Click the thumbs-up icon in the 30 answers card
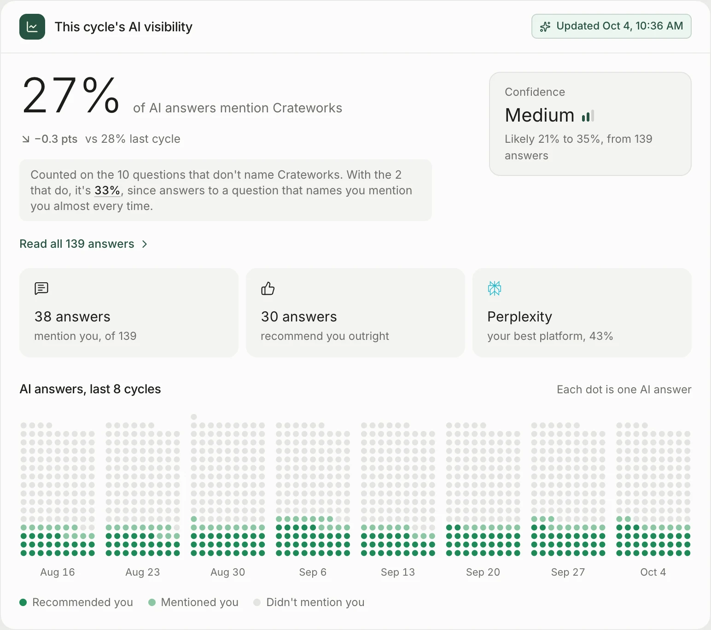This screenshot has height=630, width=711. tap(268, 289)
